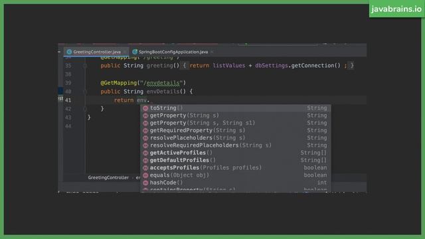Choose getProperty(String s) completion

coord(235,116)
